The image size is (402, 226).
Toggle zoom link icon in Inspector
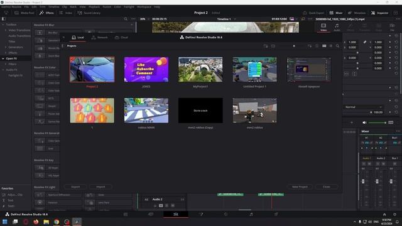point(364,42)
